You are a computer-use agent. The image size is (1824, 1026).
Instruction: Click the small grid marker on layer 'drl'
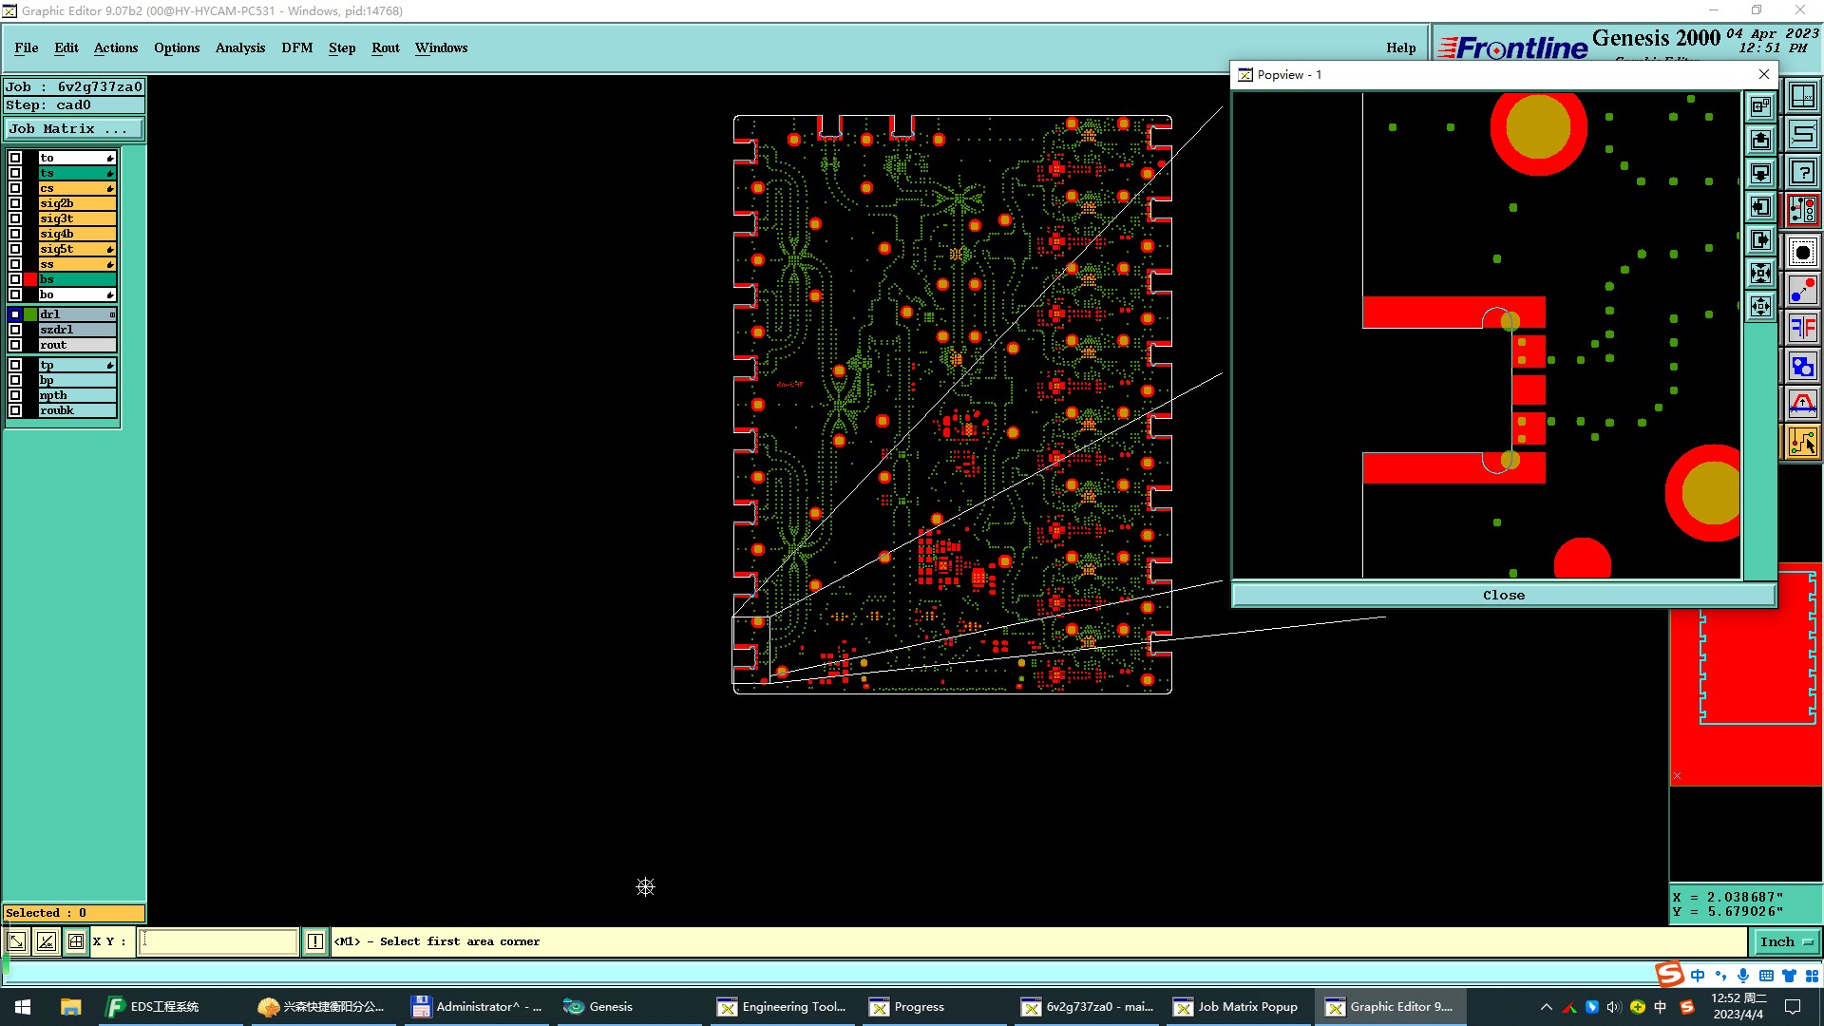point(112,314)
